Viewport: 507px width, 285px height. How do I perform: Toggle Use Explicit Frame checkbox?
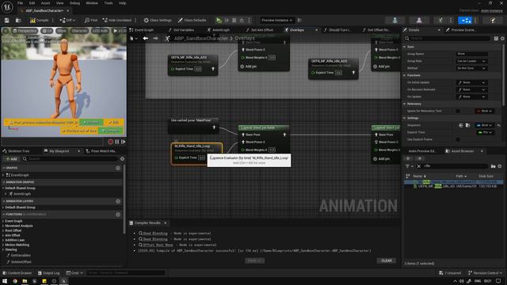point(458,139)
